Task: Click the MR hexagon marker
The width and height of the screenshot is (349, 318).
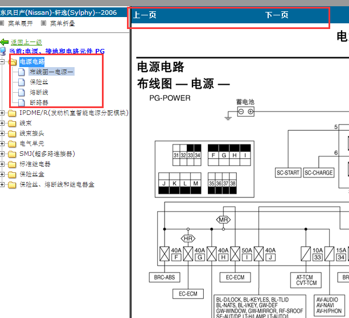Action: 224,220
